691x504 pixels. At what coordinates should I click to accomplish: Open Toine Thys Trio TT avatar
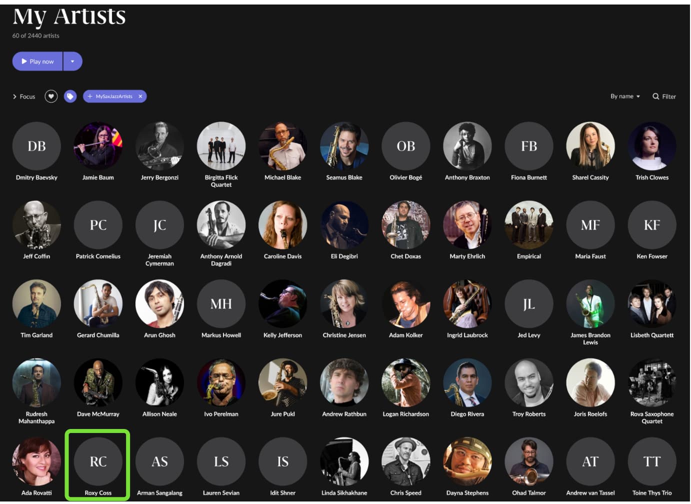(x=652, y=461)
